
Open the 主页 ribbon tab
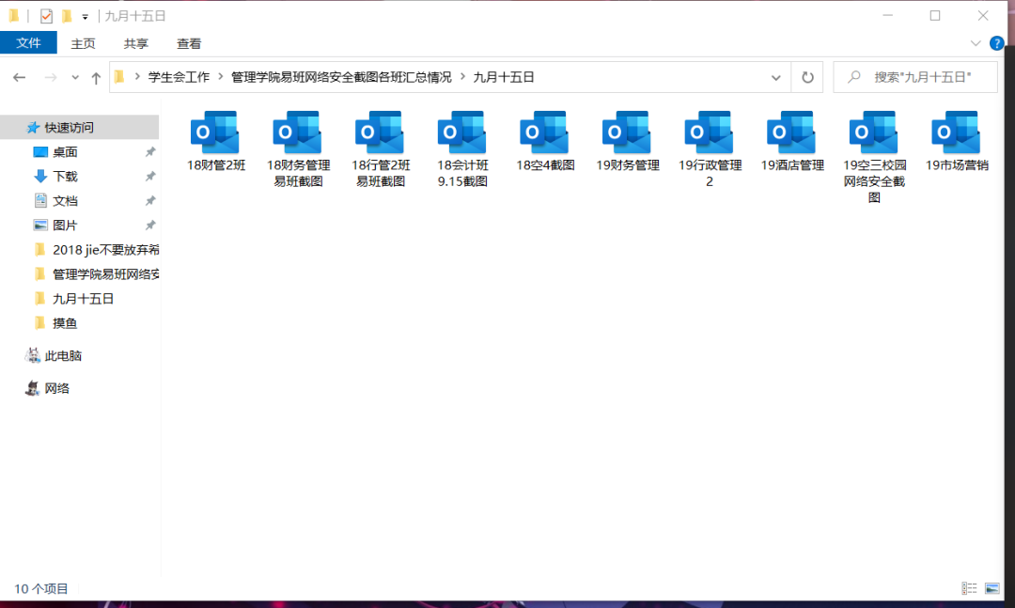coord(83,43)
